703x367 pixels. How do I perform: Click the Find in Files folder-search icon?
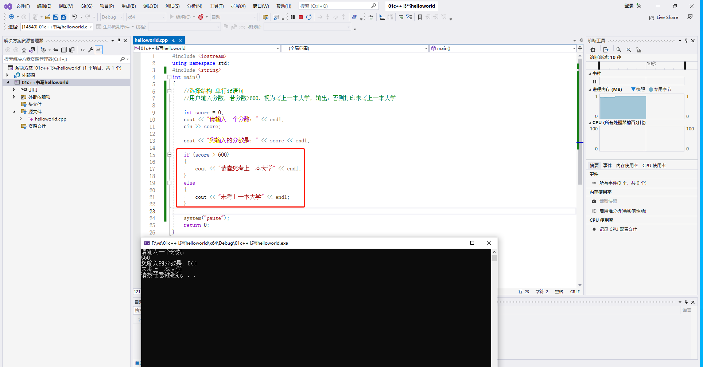(265, 17)
